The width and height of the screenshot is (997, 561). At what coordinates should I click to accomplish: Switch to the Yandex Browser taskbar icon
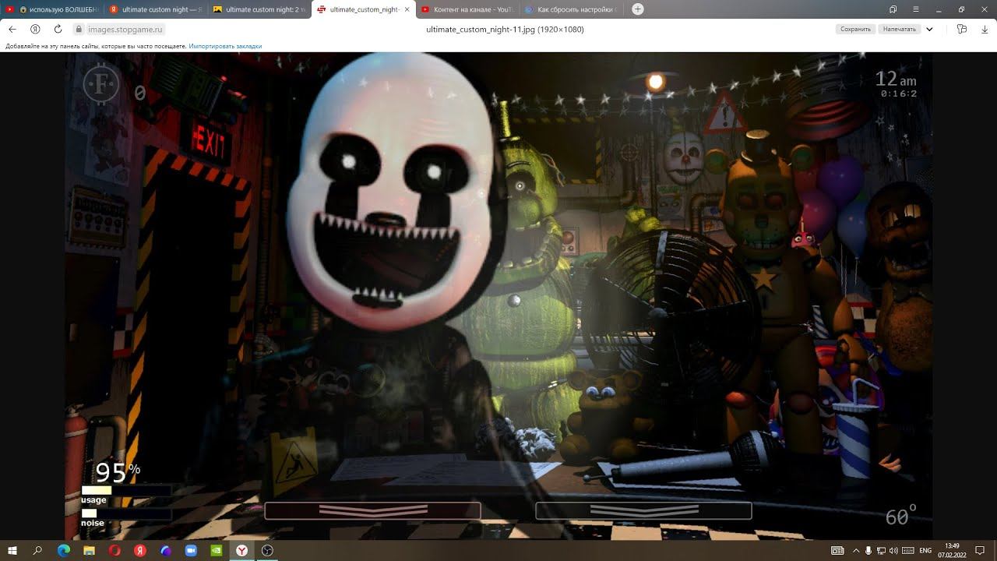[242, 550]
